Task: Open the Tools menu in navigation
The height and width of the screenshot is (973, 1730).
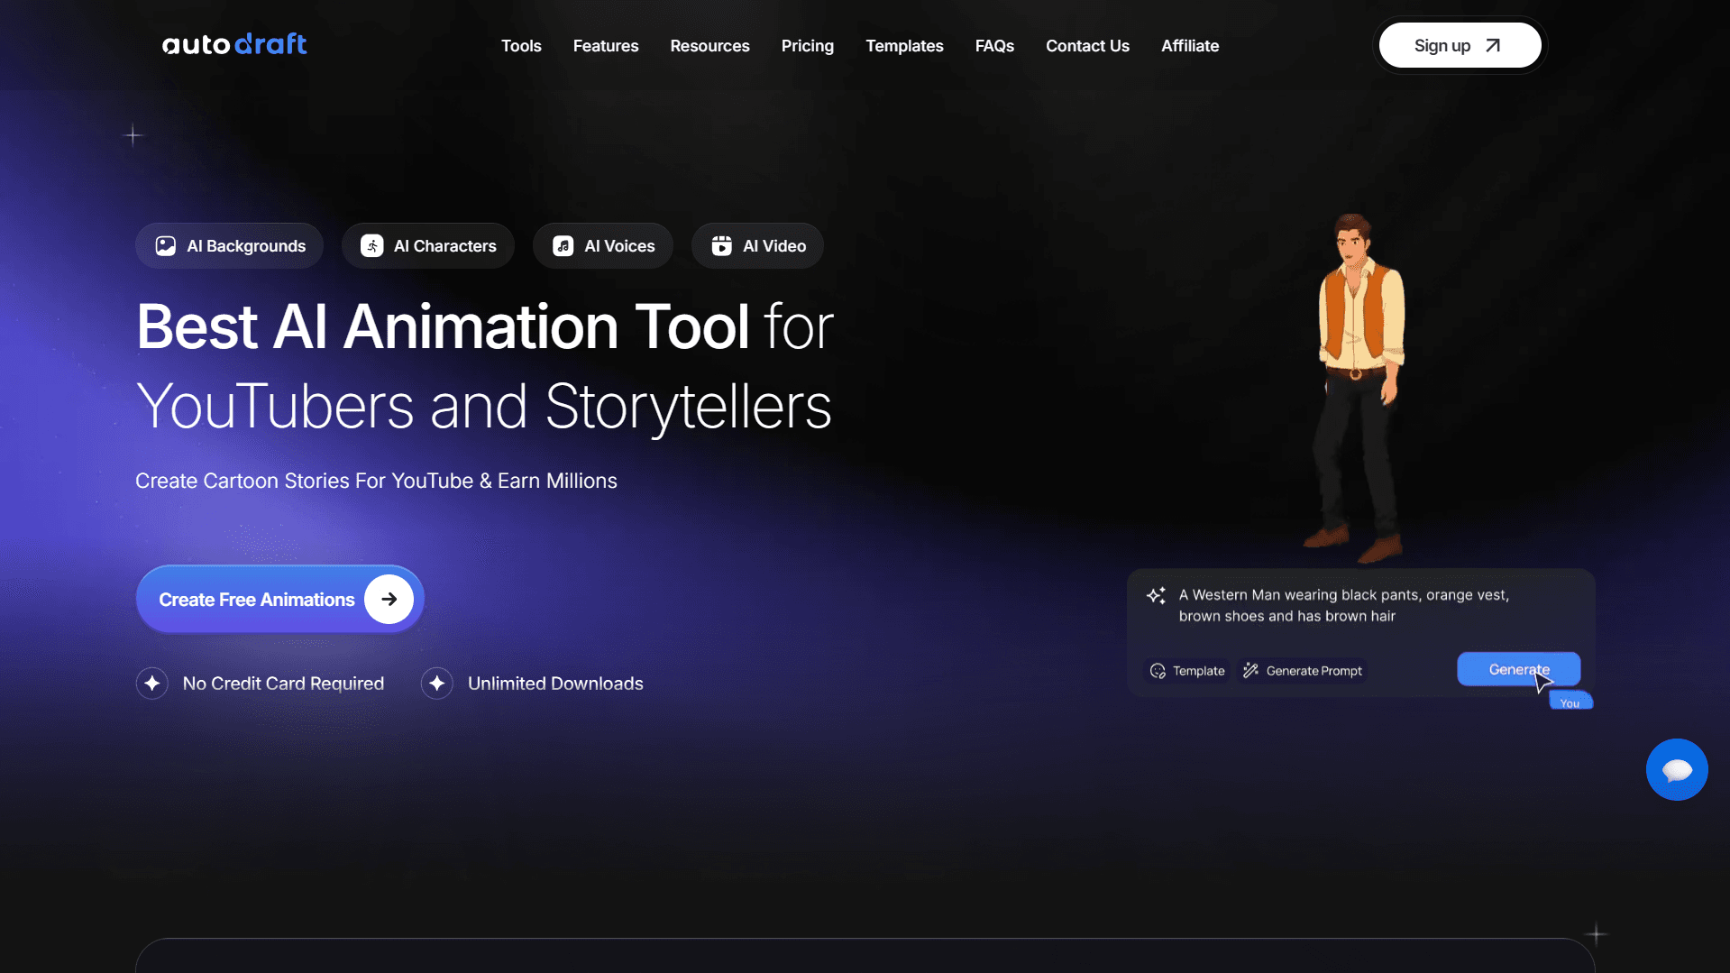Action: click(521, 46)
